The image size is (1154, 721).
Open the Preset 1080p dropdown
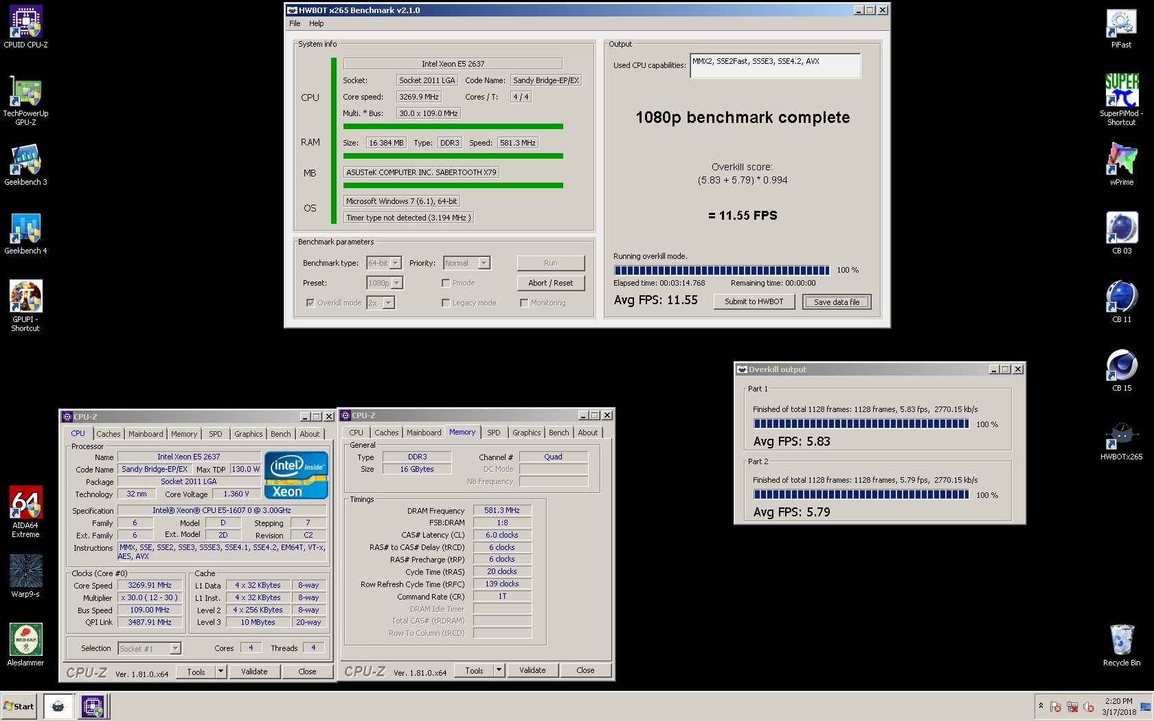[x=385, y=283]
